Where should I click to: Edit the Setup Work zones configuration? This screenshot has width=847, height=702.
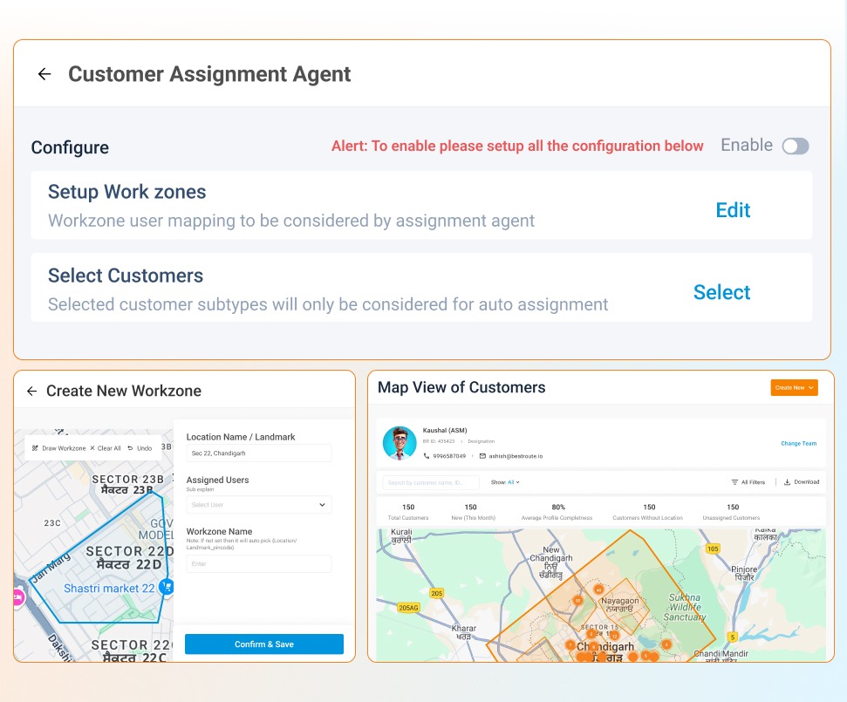(733, 210)
